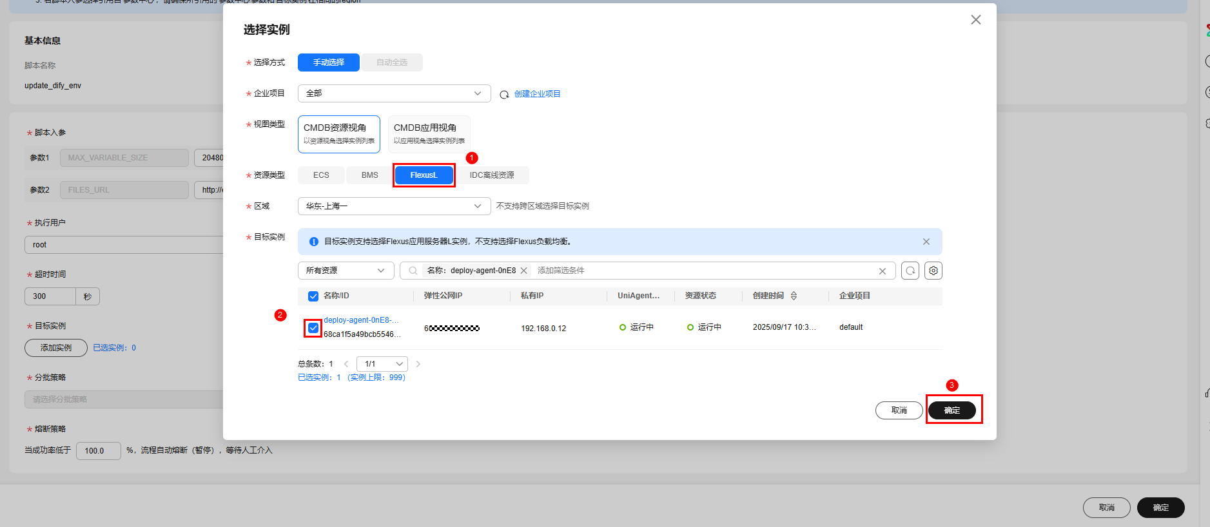Click the creation time 2025/09/17 cell
The height and width of the screenshot is (527, 1210).
coord(785,327)
